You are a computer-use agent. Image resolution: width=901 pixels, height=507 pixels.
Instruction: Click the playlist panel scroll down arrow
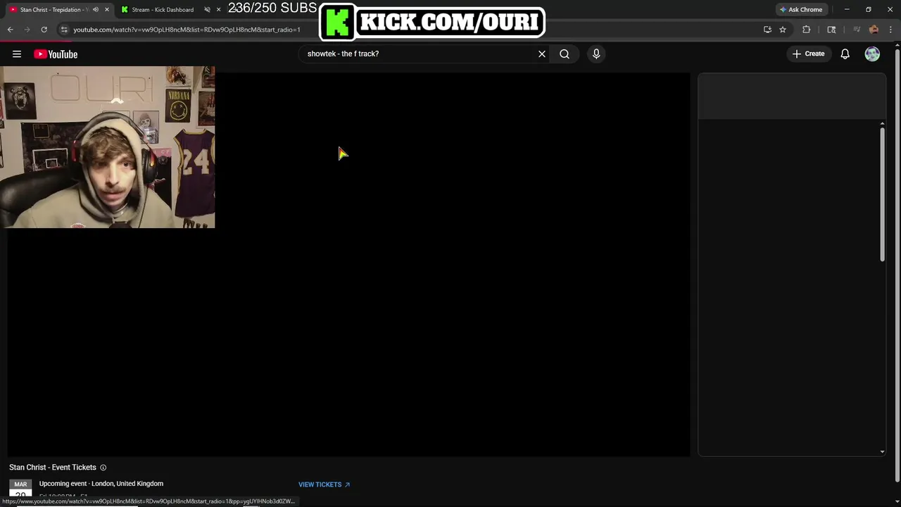coord(882,451)
